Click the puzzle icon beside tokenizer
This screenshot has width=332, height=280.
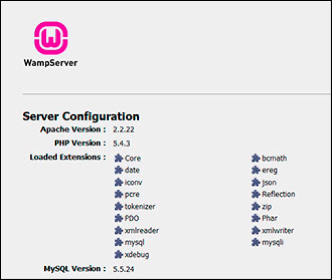[119, 206]
